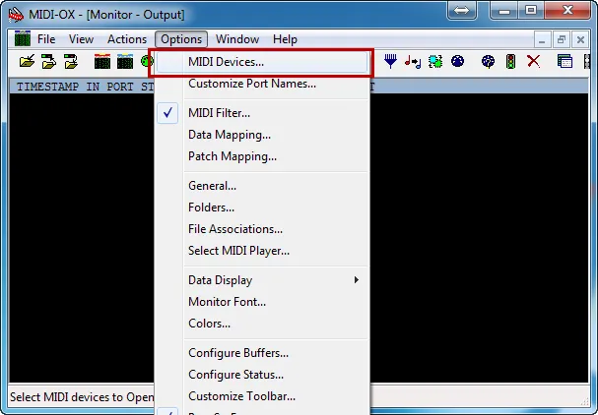Image resolution: width=598 pixels, height=415 pixels.
Task: Click the green and blue chip icon
Action: [x=434, y=61]
